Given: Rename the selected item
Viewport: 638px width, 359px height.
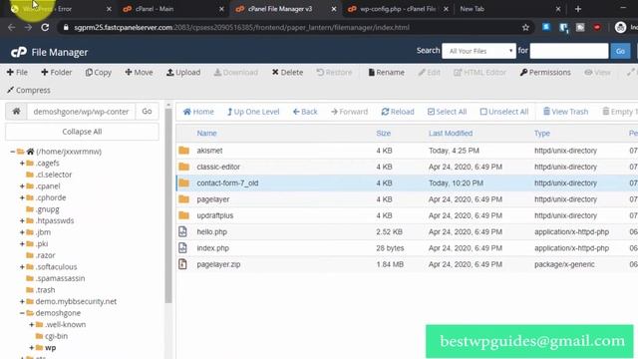Looking at the screenshot, I should [387, 73].
